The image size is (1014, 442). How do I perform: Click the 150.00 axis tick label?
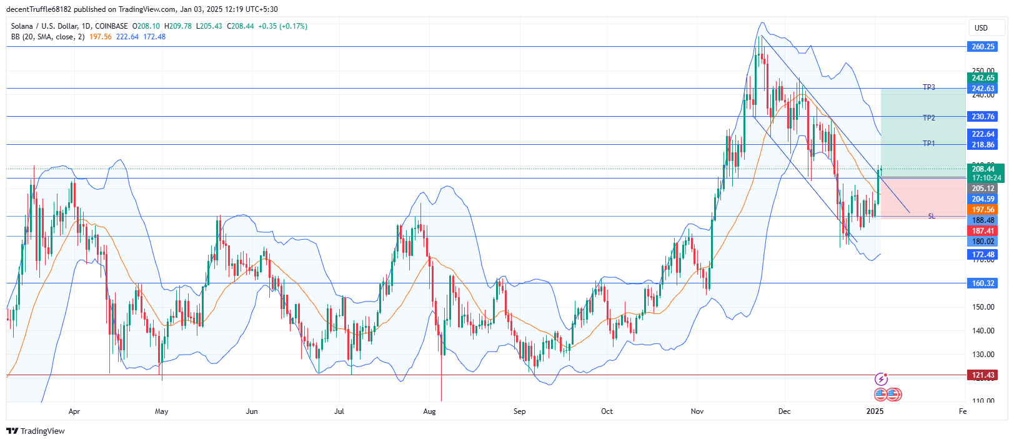coord(983,307)
